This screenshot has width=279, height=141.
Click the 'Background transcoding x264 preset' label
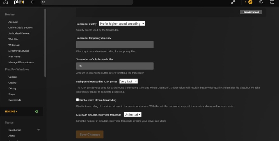97,82
